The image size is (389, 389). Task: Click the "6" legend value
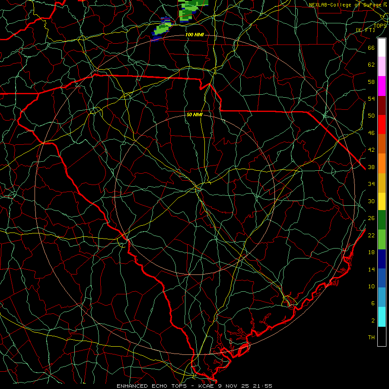tap(373, 303)
